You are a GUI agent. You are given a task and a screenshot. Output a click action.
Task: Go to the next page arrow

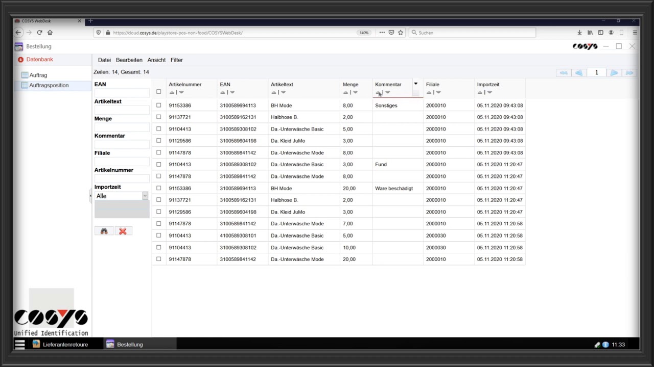[x=614, y=73]
